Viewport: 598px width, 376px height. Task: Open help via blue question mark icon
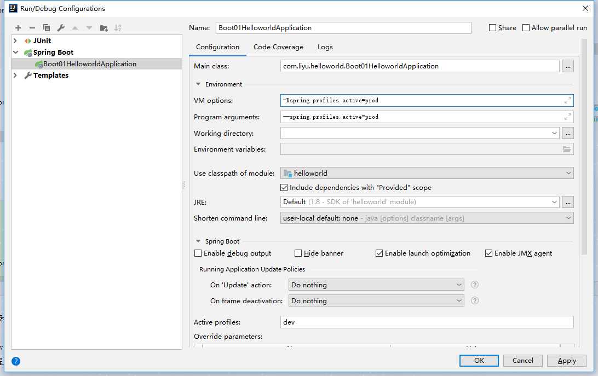point(16,361)
